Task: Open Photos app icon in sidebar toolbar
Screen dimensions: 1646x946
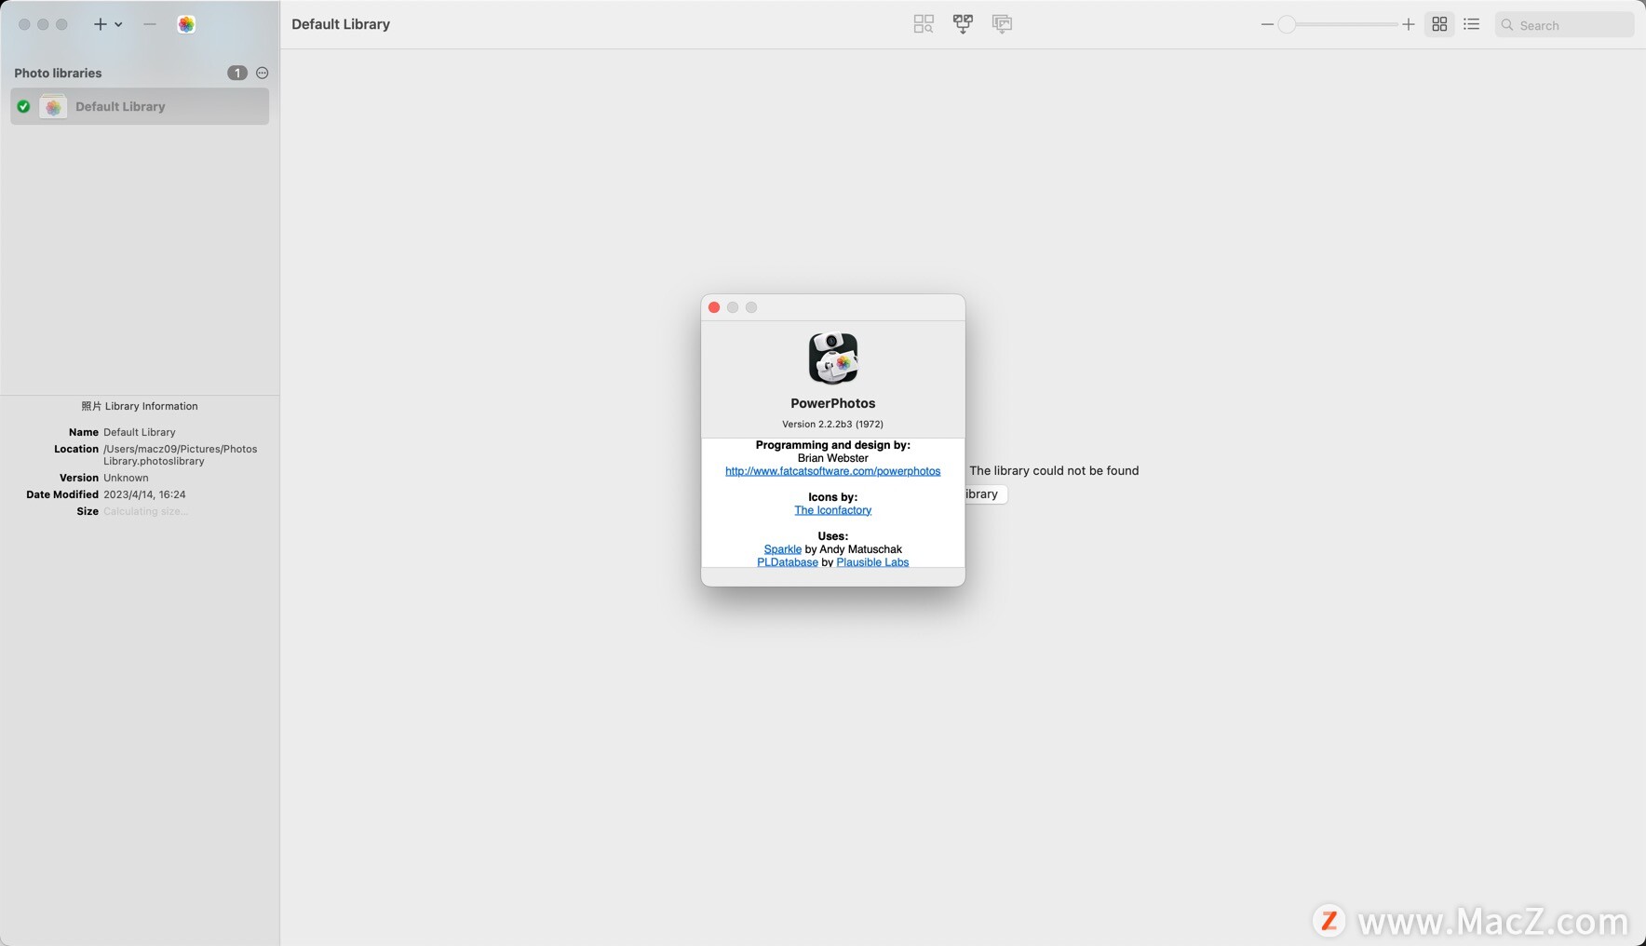Action: coord(186,24)
